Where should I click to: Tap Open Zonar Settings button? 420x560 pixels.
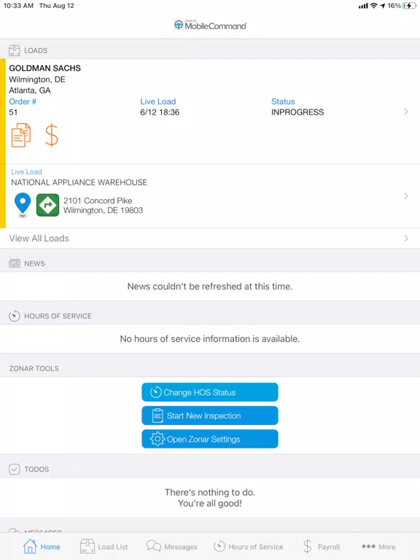tap(210, 439)
